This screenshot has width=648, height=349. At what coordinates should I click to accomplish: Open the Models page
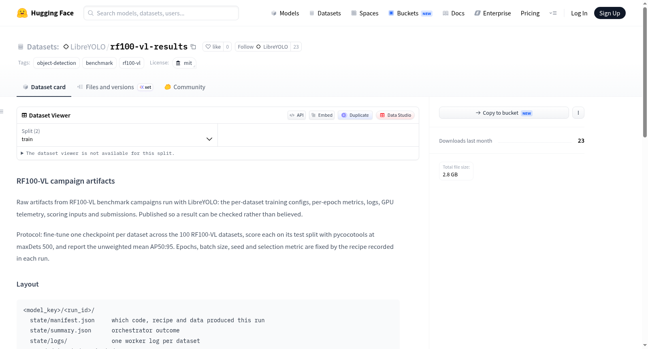(x=285, y=13)
